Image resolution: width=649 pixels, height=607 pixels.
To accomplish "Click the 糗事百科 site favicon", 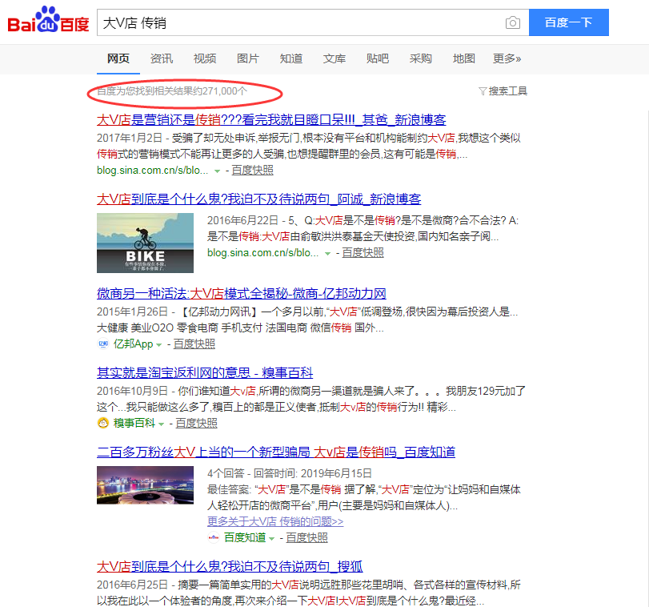I will (x=102, y=423).
